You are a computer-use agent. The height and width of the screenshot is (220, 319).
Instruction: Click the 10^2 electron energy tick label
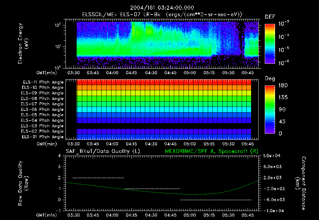(58, 25)
